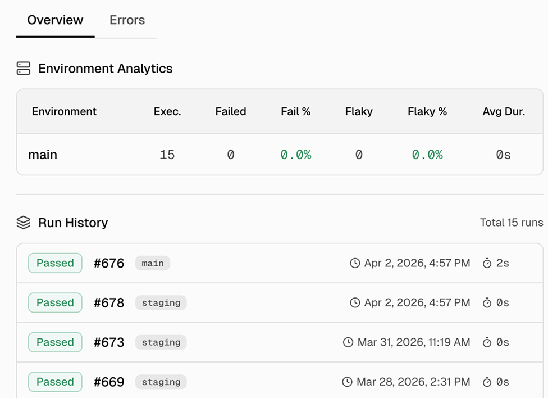Click the Mar 31, 2026, 11:19 AM timestamp
Image resolution: width=548 pixels, height=398 pixels.
pos(413,342)
